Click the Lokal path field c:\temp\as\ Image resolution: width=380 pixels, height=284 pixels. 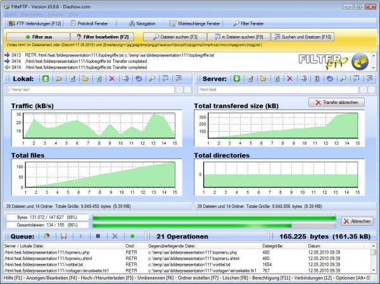(x=89, y=90)
